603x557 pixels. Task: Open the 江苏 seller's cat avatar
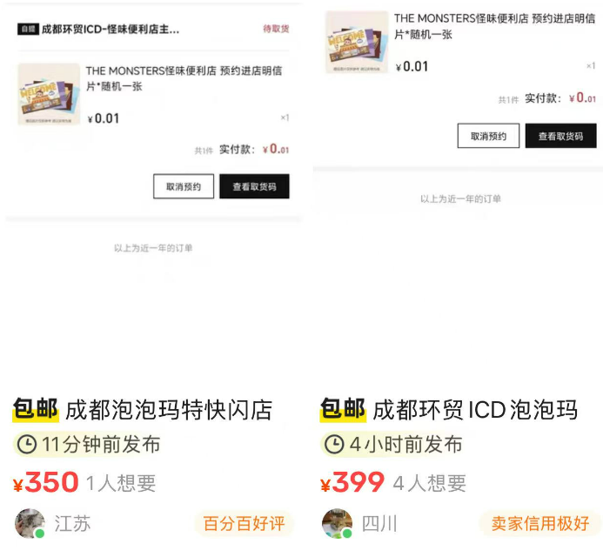30,524
